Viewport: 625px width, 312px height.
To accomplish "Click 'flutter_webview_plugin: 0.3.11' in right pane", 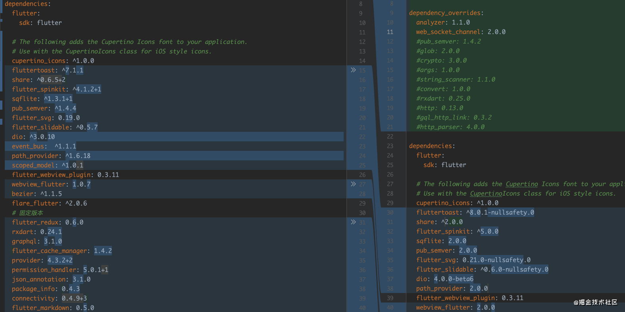I will click(x=470, y=298).
